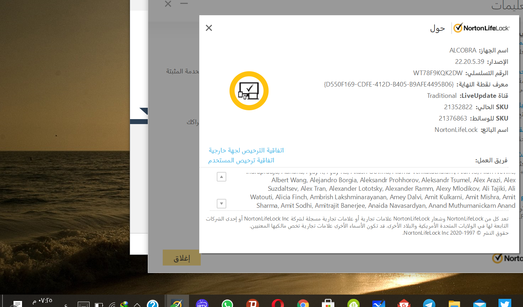Screen dimensions: 523x307
Task: Open the red P app in taskbar
Action: pos(253,303)
